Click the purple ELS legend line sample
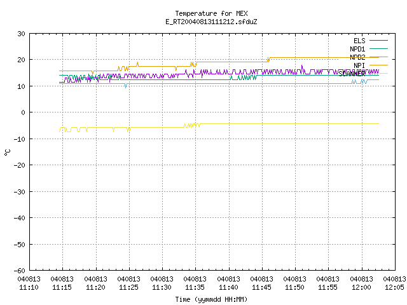Image resolution: width=407 pixels, height=305 pixels. click(378, 41)
